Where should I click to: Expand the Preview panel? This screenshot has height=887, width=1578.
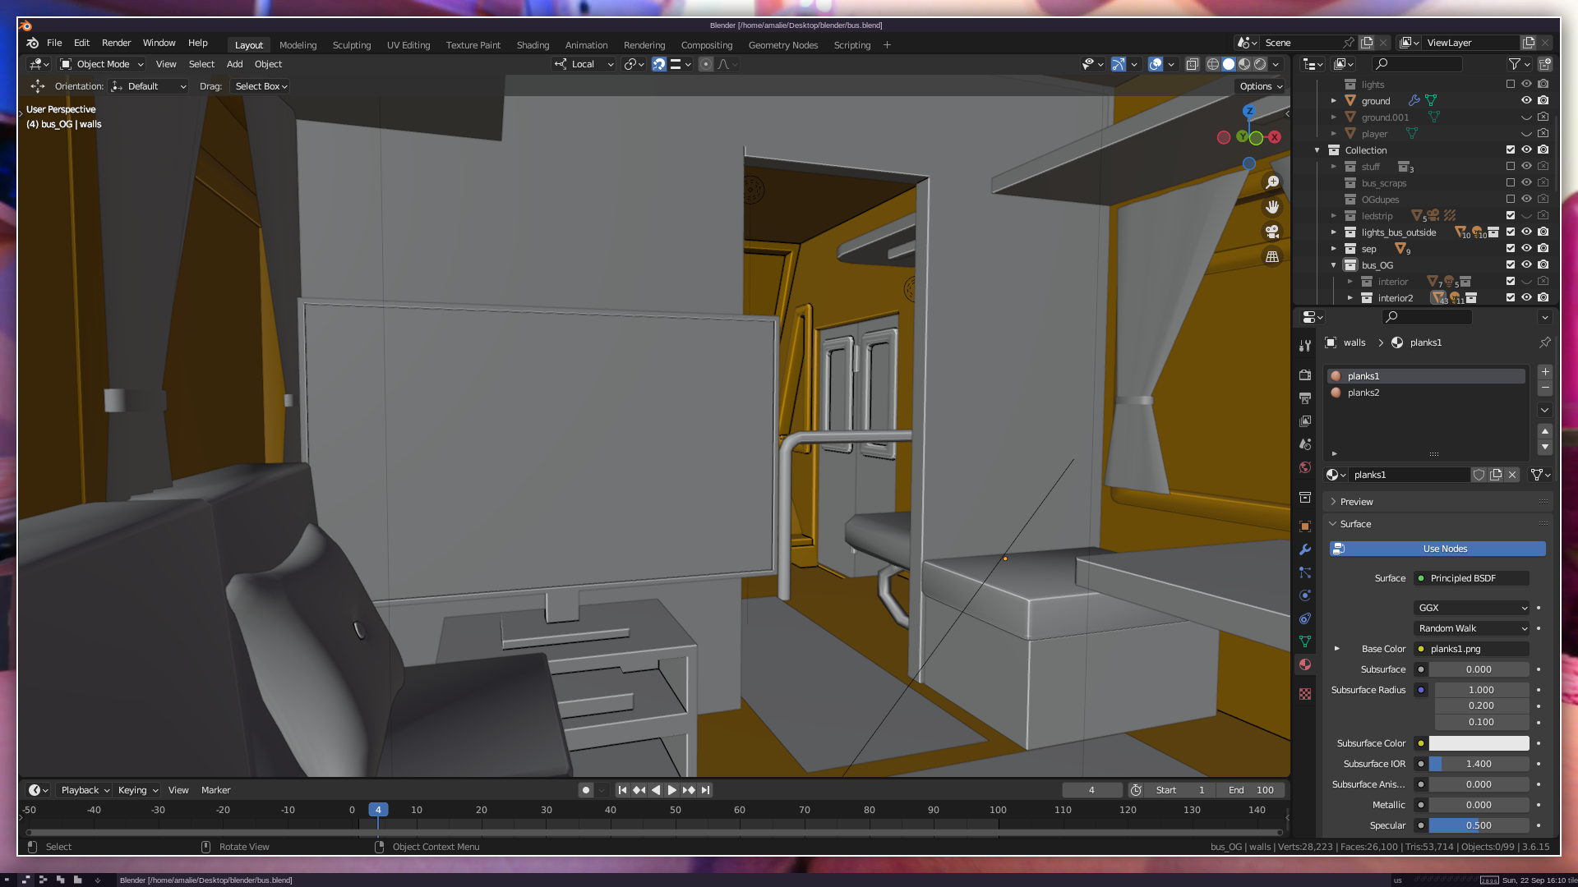tap(1356, 502)
